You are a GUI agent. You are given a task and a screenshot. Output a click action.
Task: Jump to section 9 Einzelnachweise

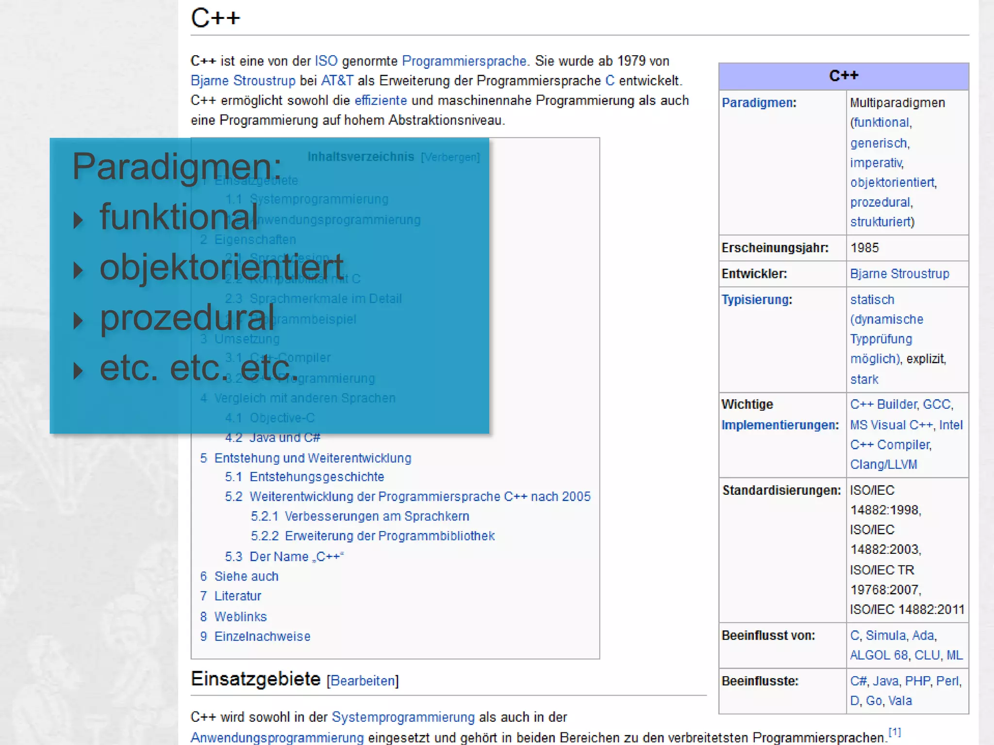click(255, 637)
